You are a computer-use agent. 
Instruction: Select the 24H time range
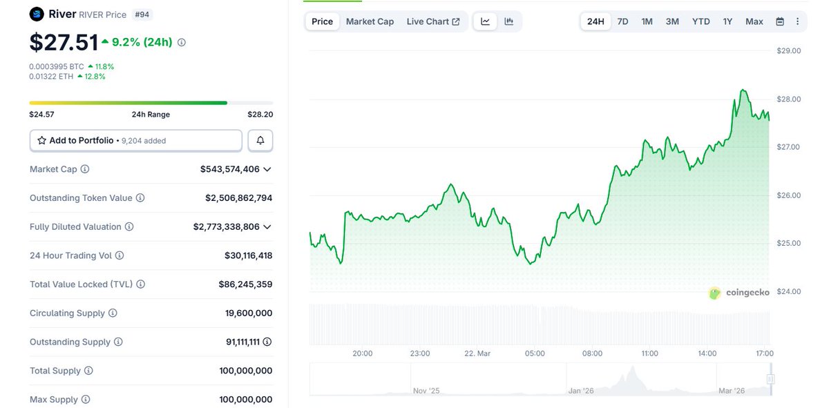595,21
